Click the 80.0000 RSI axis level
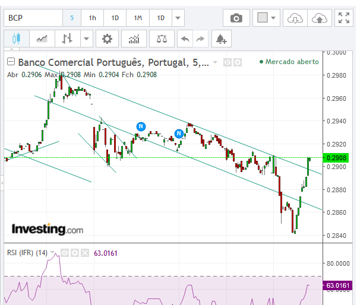This screenshot has width=357, height=305. (x=338, y=263)
